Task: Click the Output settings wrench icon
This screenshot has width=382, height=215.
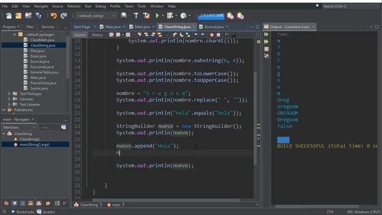Action: point(266,56)
